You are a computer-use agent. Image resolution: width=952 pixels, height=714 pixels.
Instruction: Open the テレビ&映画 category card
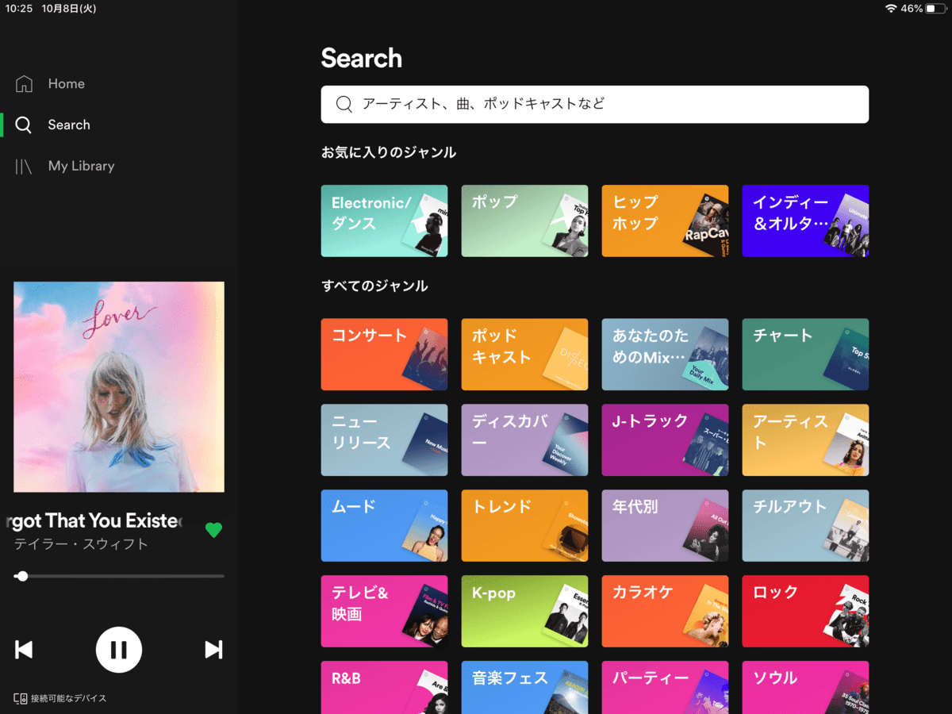point(384,612)
